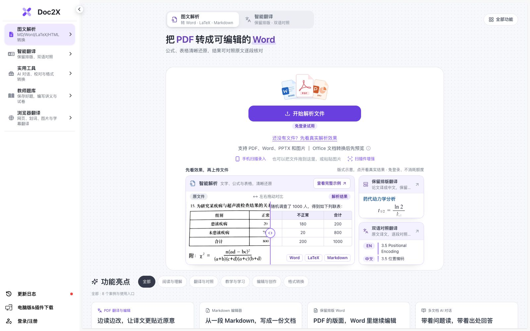Click the 扫描件增强 link

tap(361, 159)
